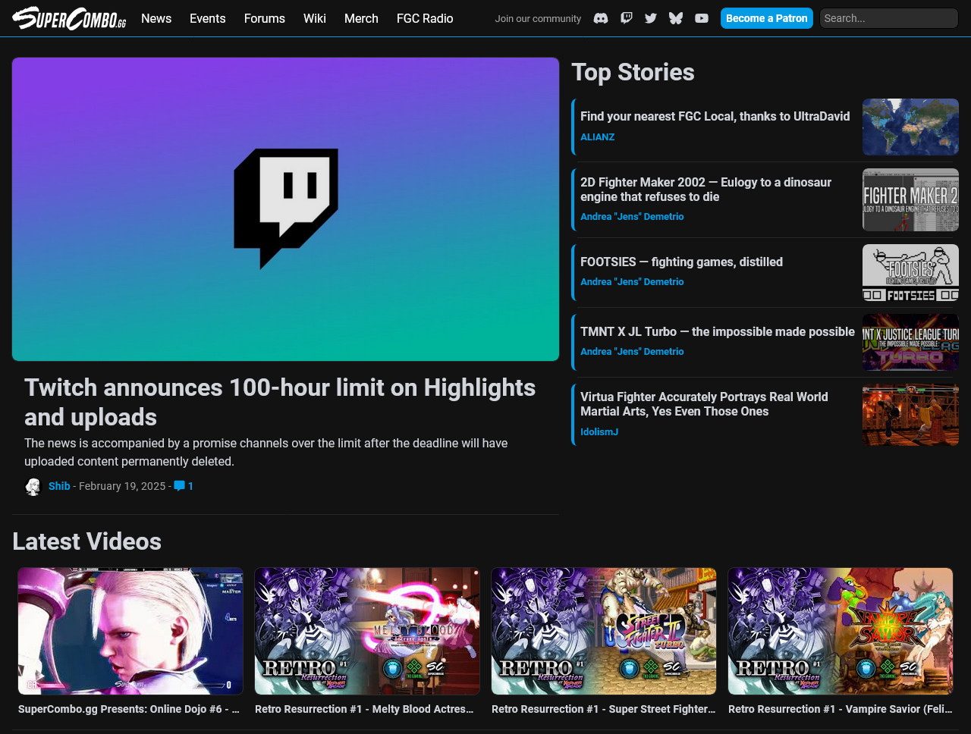
Task: Click the Top Stories heading
Action: point(633,72)
